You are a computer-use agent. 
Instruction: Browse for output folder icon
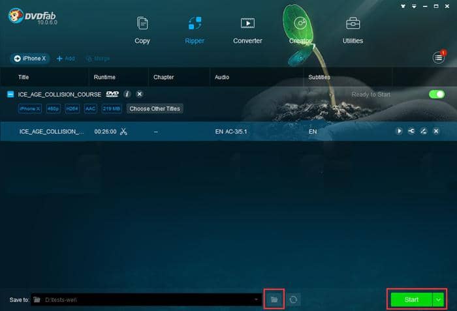274,299
